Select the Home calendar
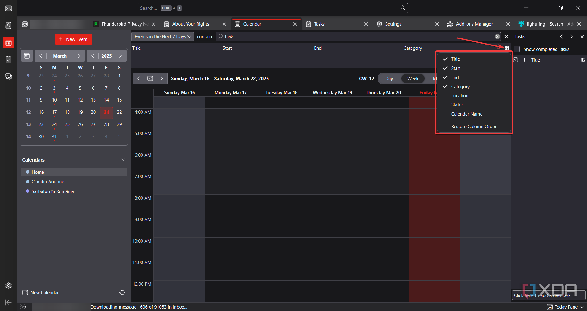The height and width of the screenshot is (311, 587). 74,172
